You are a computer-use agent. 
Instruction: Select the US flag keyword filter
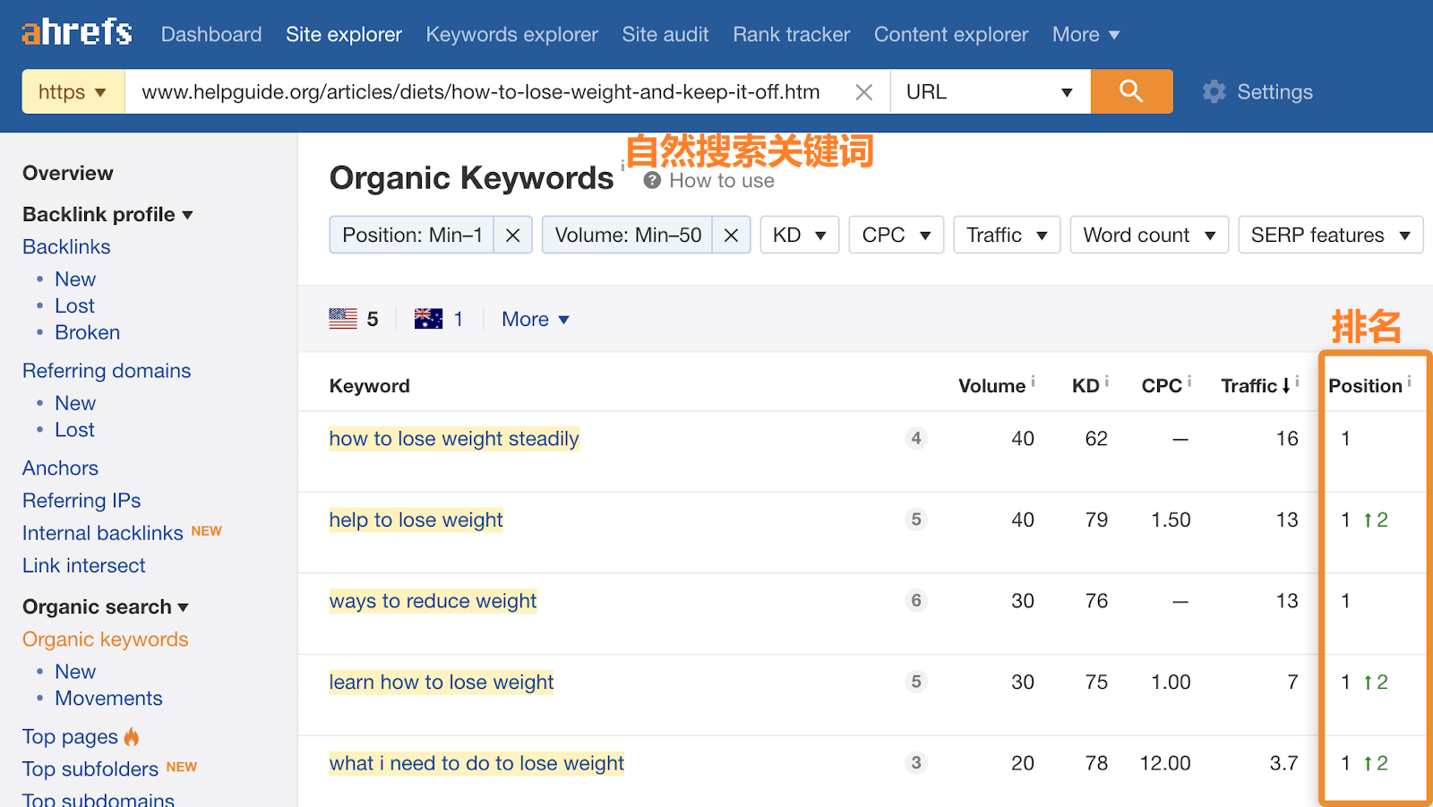341,318
